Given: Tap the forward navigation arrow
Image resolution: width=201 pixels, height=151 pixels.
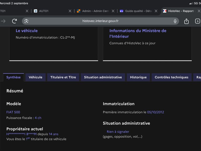Looking at the screenshot, I should (3, 21).
